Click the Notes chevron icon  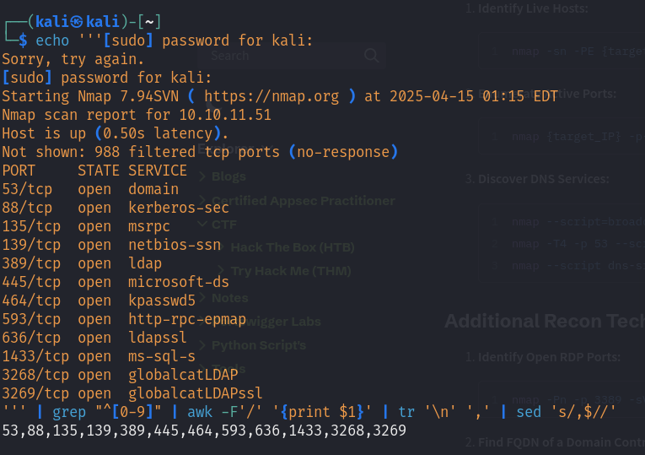pos(202,298)
